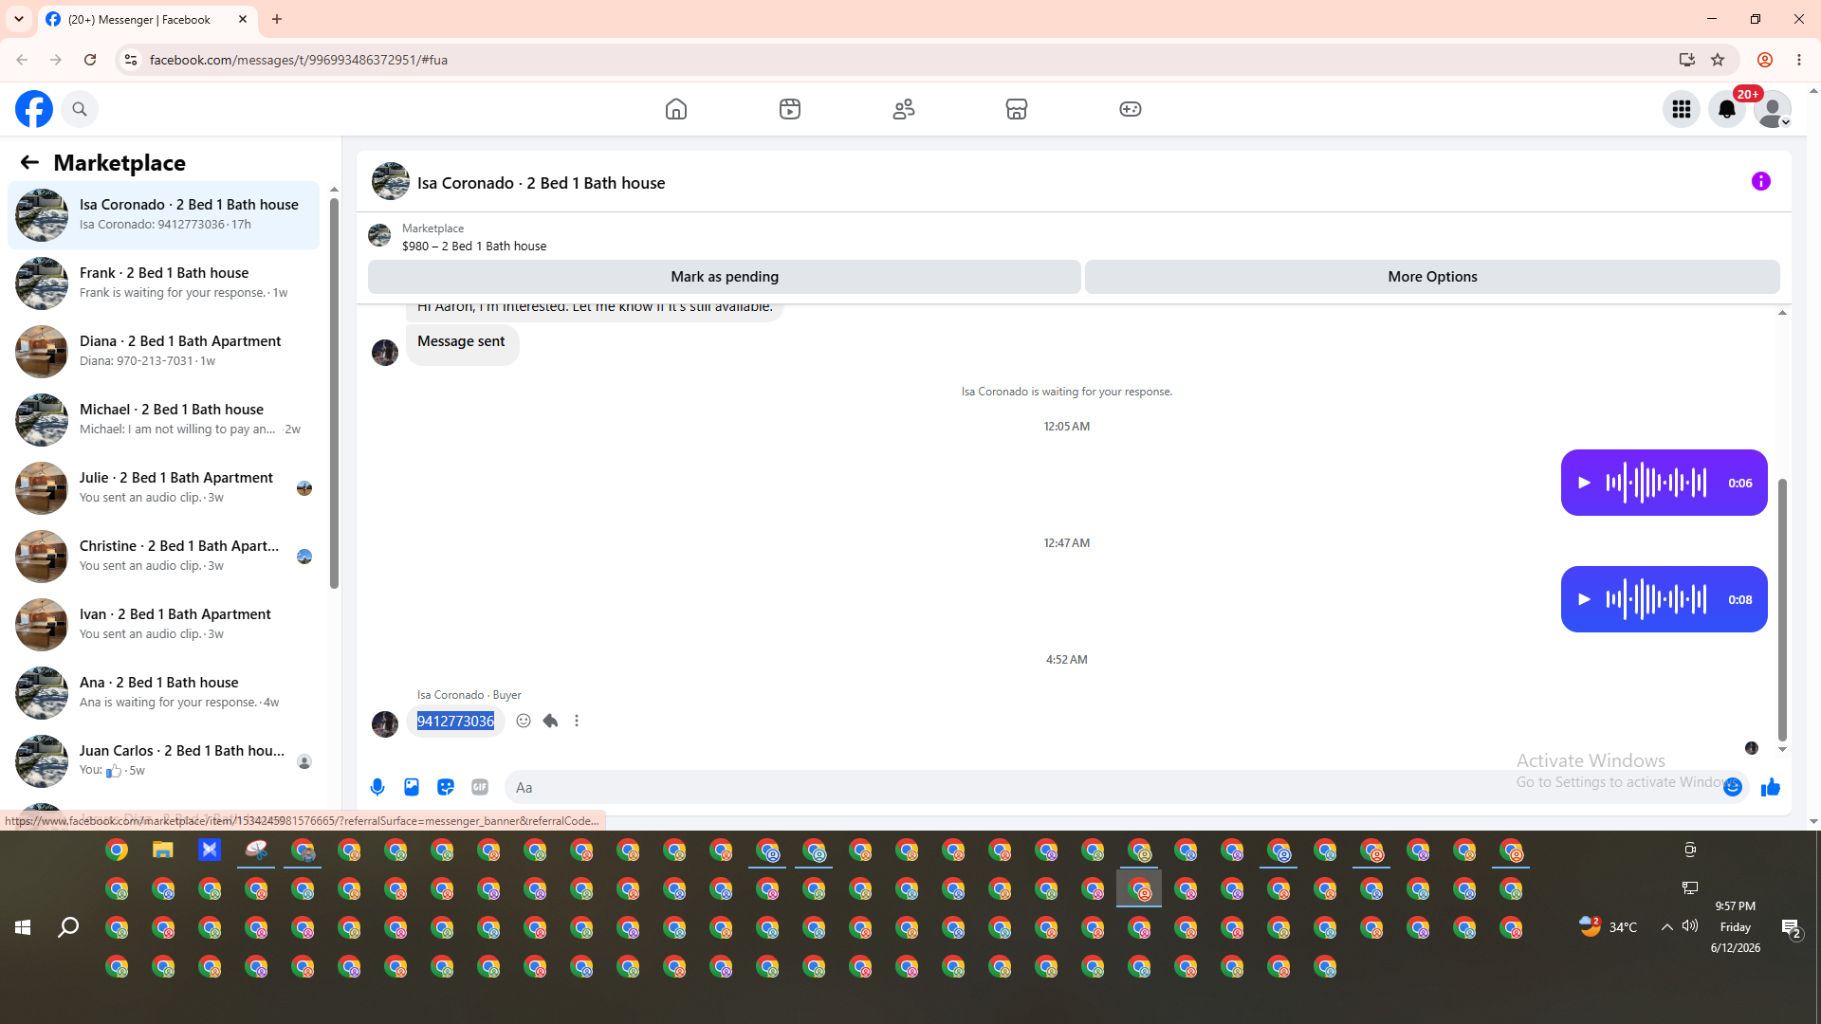Attach a photo or file
1821x1024 pixels.
click(412, 787)
